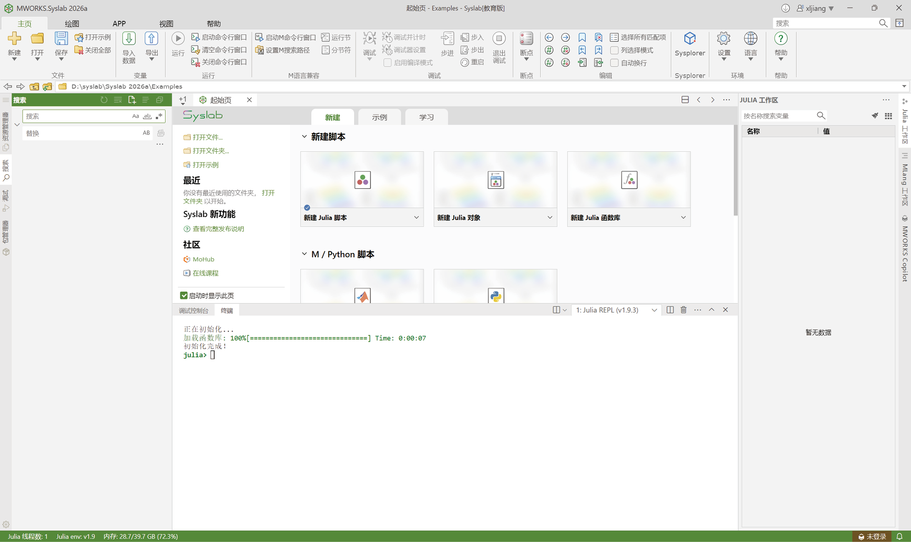Click 选择所有匹配项 select all matches
Image resolution: width=911 pixels, height=542 pixels.
tap(638, 38)
